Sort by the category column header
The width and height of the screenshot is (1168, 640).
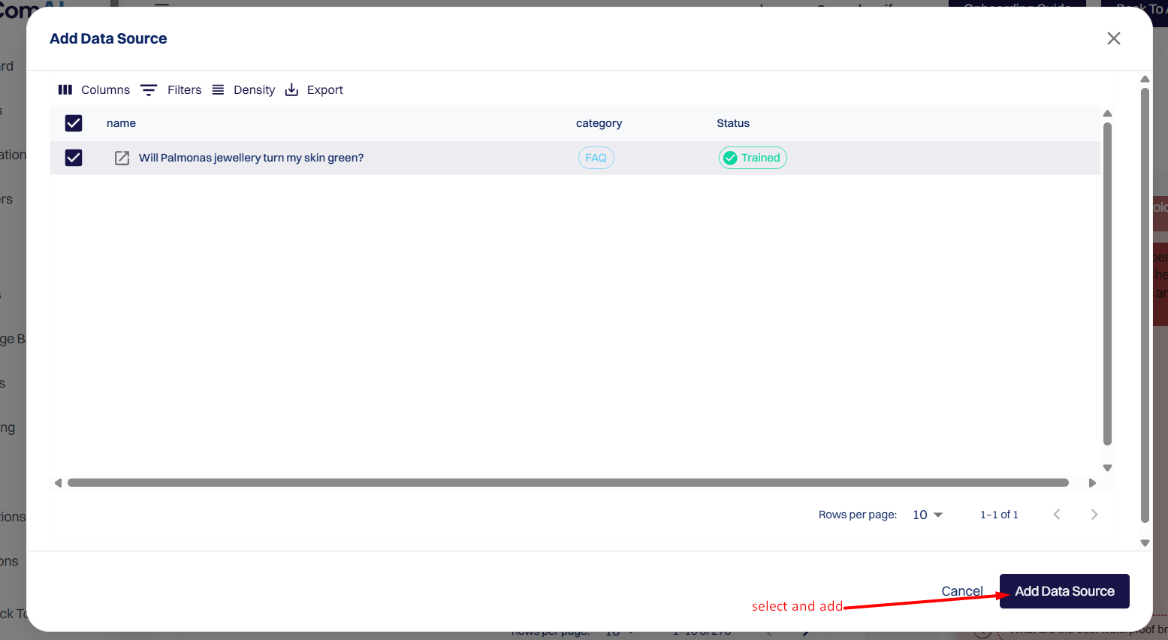click(599, 123)
